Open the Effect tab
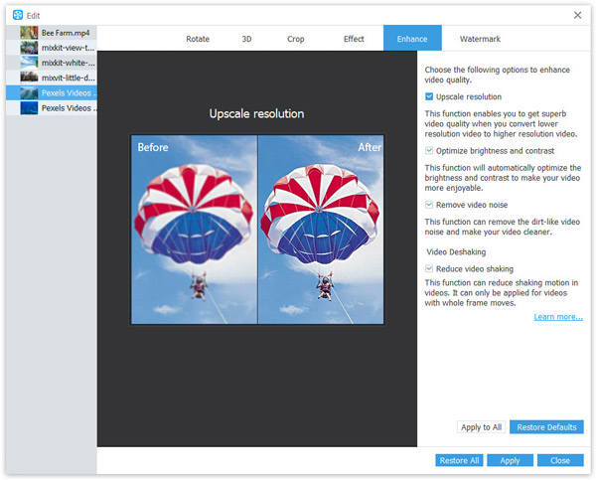This screenshot has width=596, height=480. pyautogui.click(x=354, y=39)
